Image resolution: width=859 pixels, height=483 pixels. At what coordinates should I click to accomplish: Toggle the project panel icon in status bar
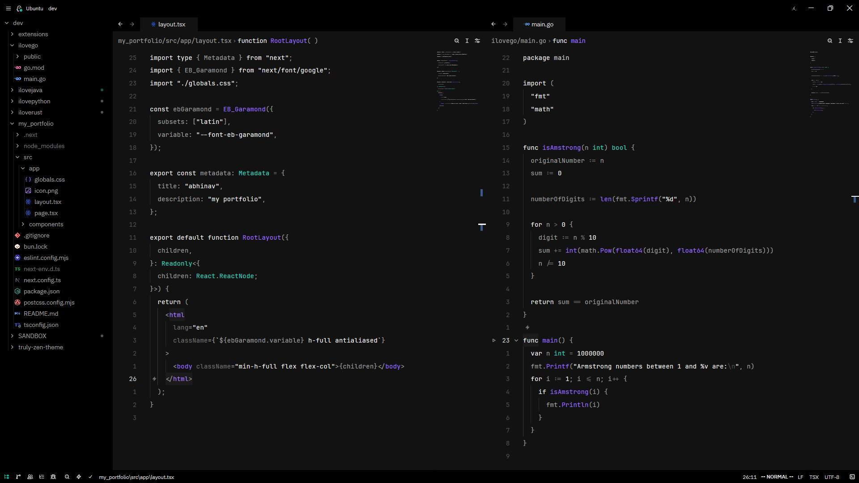pos(7,477)
